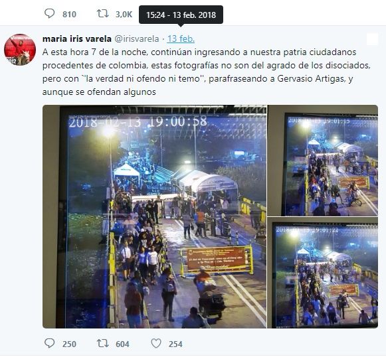
Task: Click the '15:24 - 13 feb. 2018' tooltip
Action: pos(181,15)
